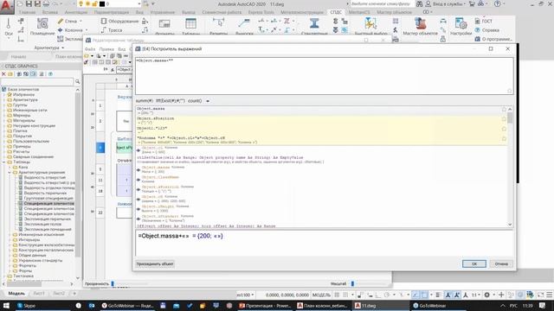Open the Windows Start button
The width and height of the screenshot is (554, 311).
pyautogui.click(x=6, y=305)
